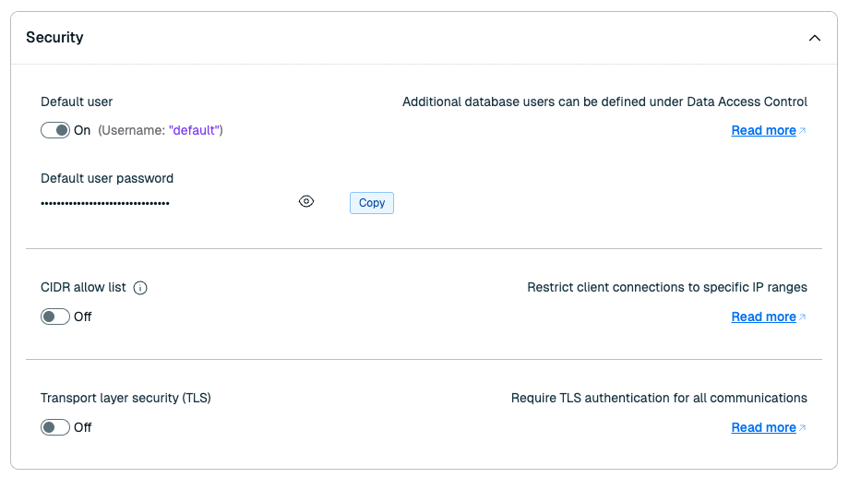Click the Security section heading
This screenshot has width=849, height=478.
coord(54,38)
